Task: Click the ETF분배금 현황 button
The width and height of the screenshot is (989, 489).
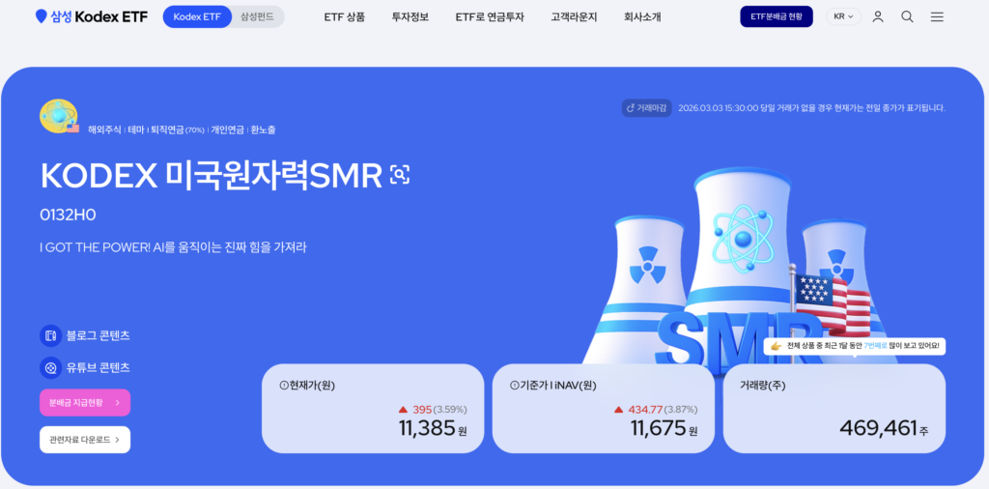Action: pyautogui.click(x=777, y=17)
